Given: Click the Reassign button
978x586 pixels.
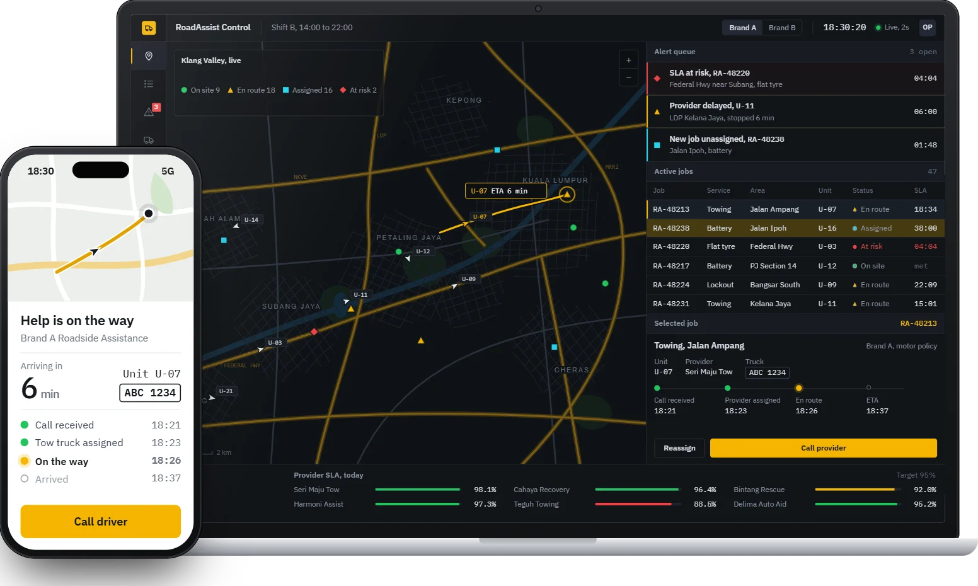Looking at the screenshot, I should coord(679,448).
